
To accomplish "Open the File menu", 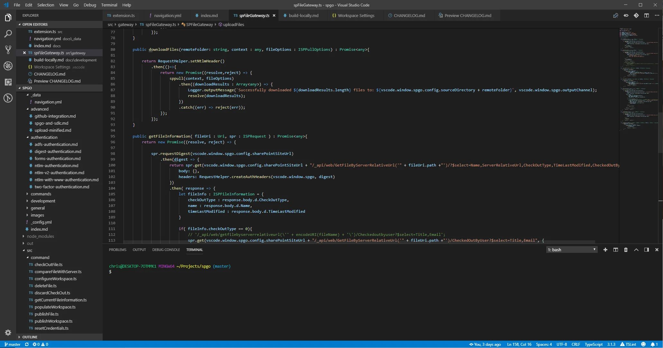I will pos(17,5).
